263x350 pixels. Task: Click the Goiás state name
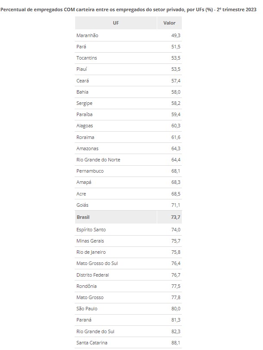pos(82,205)
